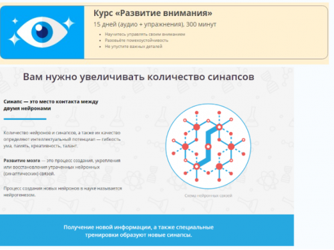Image resolution: width=334 pixels, height=250 pixels.
Task: Click the neural connections circle diagram
Action: click(x=208, y=146)
